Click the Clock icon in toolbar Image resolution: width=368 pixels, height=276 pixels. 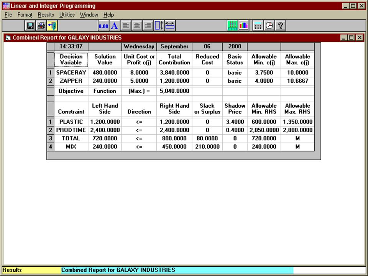click(x=269, y=26)
